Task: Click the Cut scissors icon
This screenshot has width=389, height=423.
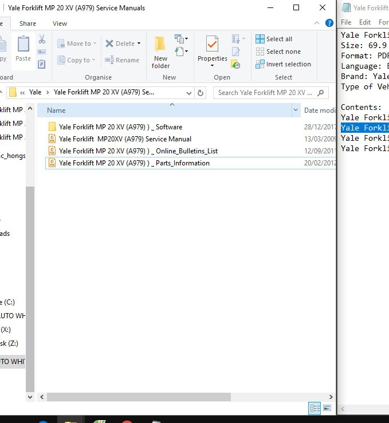Action: tap(42, 39)
